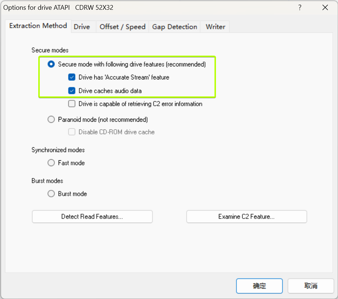
Task: Enable C2 error information retrieval checkbox
Action: tap(72, 104)
